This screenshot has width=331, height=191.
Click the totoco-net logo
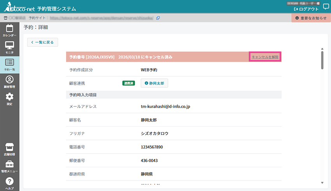coord(19,8)
